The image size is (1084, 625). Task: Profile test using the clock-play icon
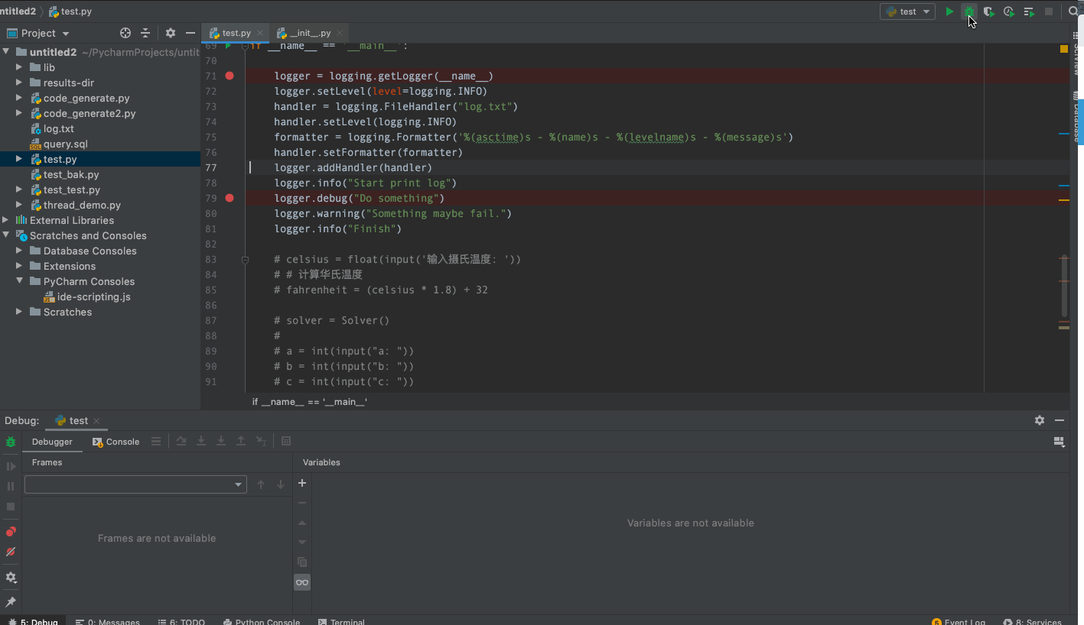point(1009,11)
